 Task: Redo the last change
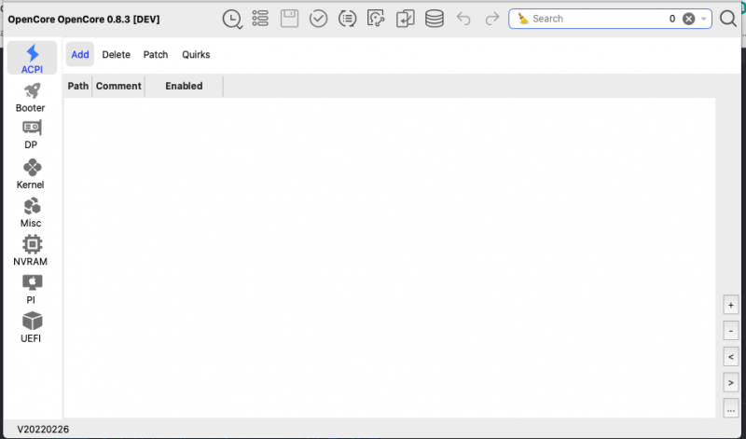(492, 19)
